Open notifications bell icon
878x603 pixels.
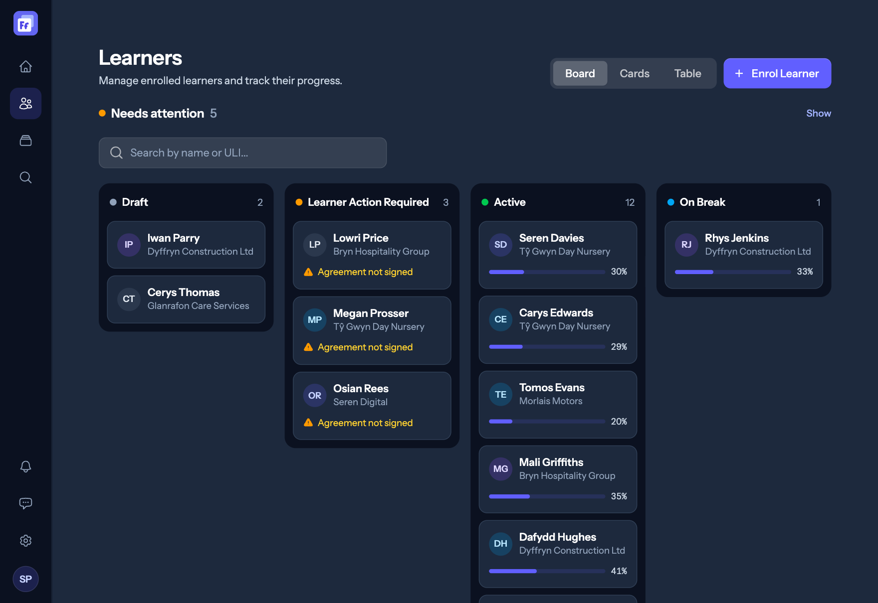[25, 466]
